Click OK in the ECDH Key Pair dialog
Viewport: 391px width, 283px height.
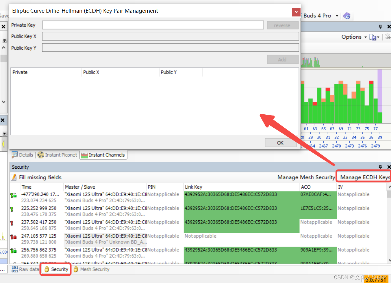[280, 143]
